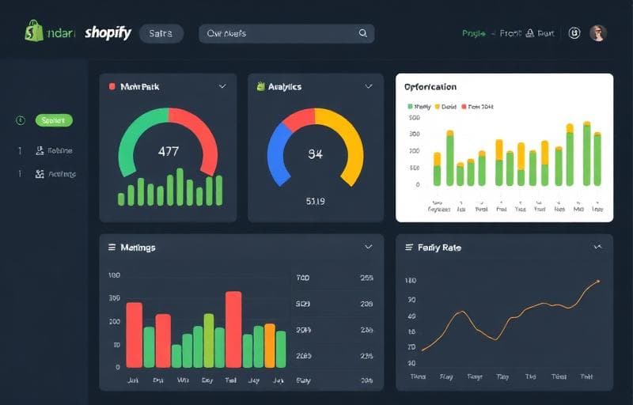Click the green pill button in the sidebar
The image size is (633, 405).
pyautogui.click(x=54, y=120)
